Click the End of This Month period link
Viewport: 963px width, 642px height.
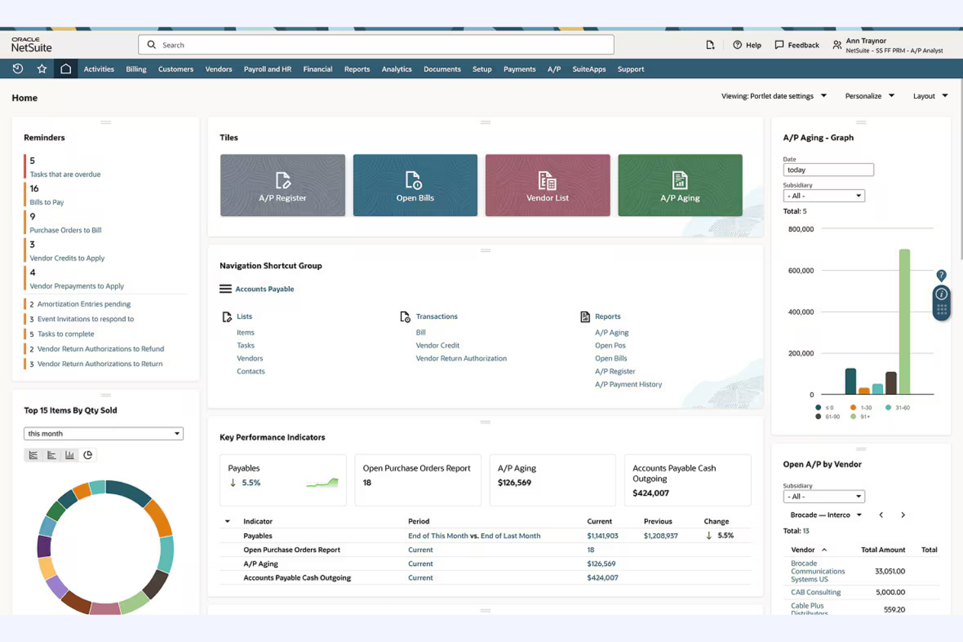(438, 535)
